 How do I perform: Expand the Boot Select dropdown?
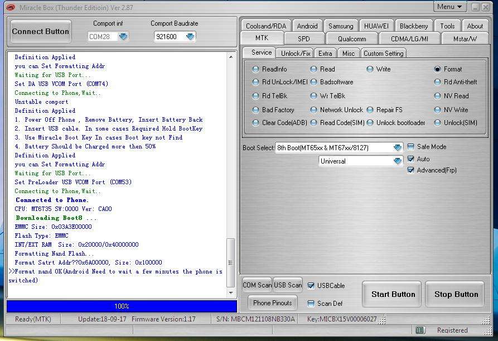397,147
